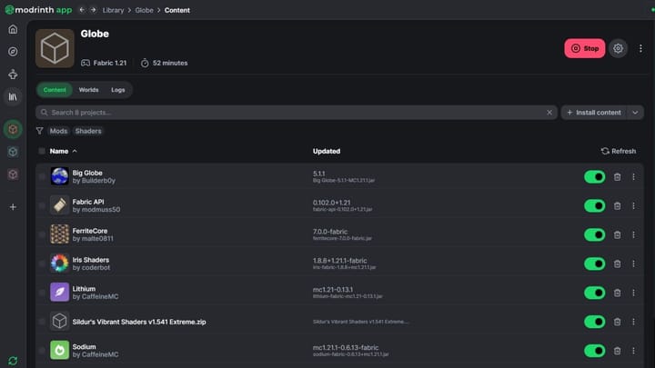Screen dimensions: 655x368
Task: Expand the Install content dropdown arrow
Action: click(635, 113)
